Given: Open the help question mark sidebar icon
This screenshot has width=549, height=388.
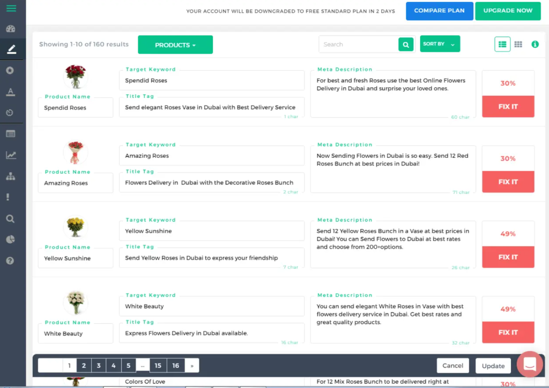Looking at the screenshot, I should click(x=11, y=261).
